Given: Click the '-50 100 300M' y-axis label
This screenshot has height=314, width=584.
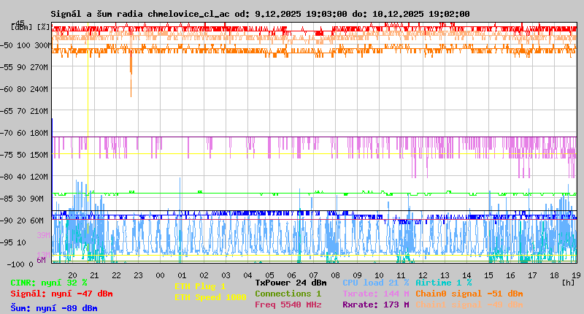Looking at the screenshot, I should click(26, 45).
